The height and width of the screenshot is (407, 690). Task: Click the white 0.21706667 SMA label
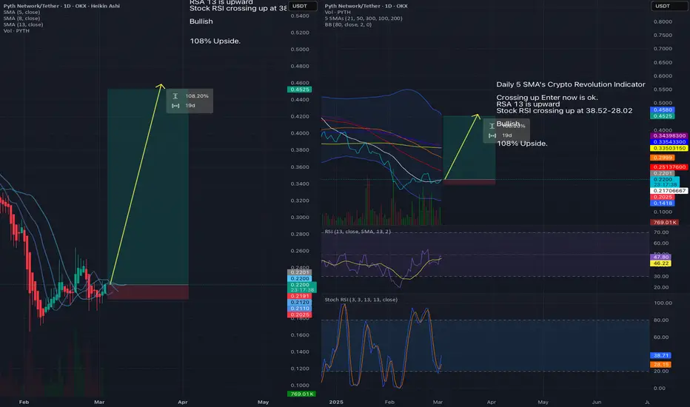(x=669, y=191)
